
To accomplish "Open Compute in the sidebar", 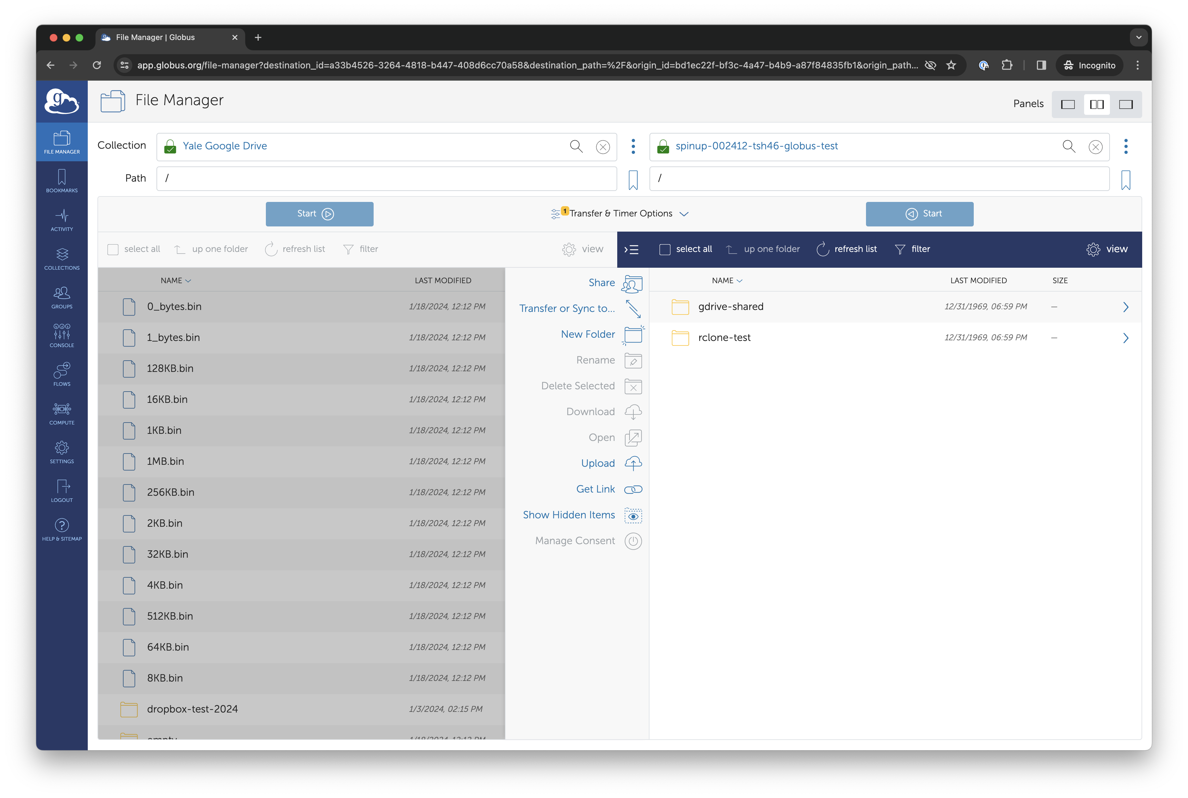I will [x=62, y=413].
